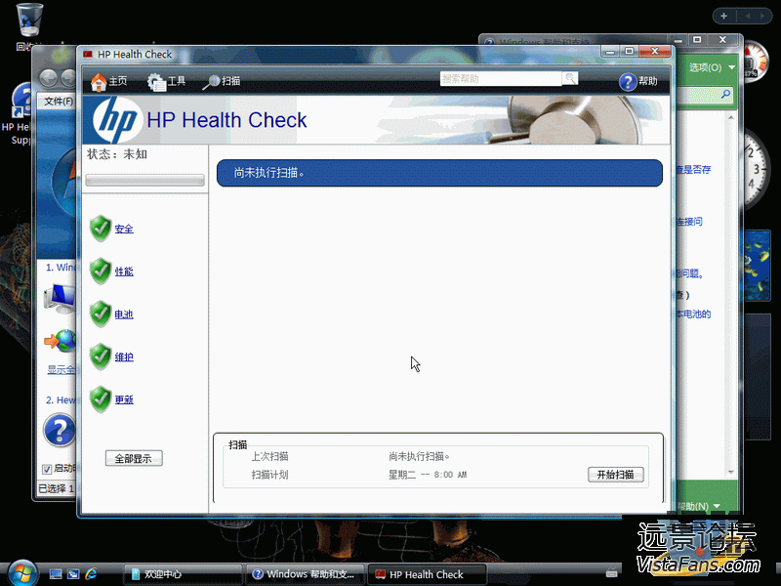Viewport: 781px width, 586px height.
Task: Open the 电池 category link
Action: tap(124, 314)
